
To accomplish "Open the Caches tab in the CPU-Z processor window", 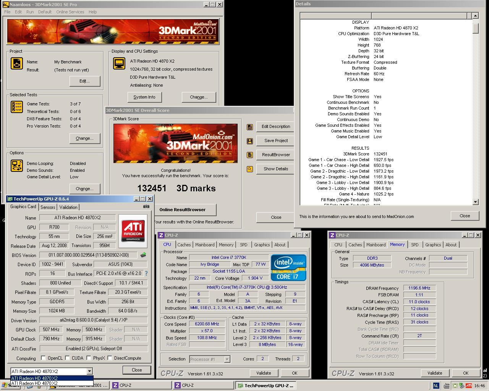I will 184,245.
